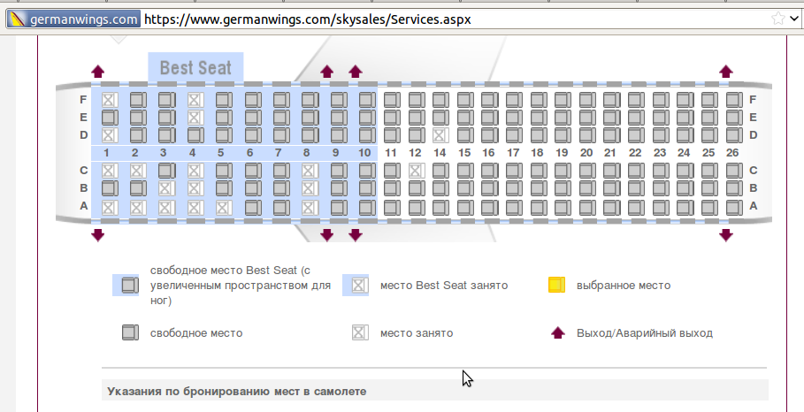804x412 pixels.
Task: Click the 'свободное место' legend text
Action: pos(196,333)
